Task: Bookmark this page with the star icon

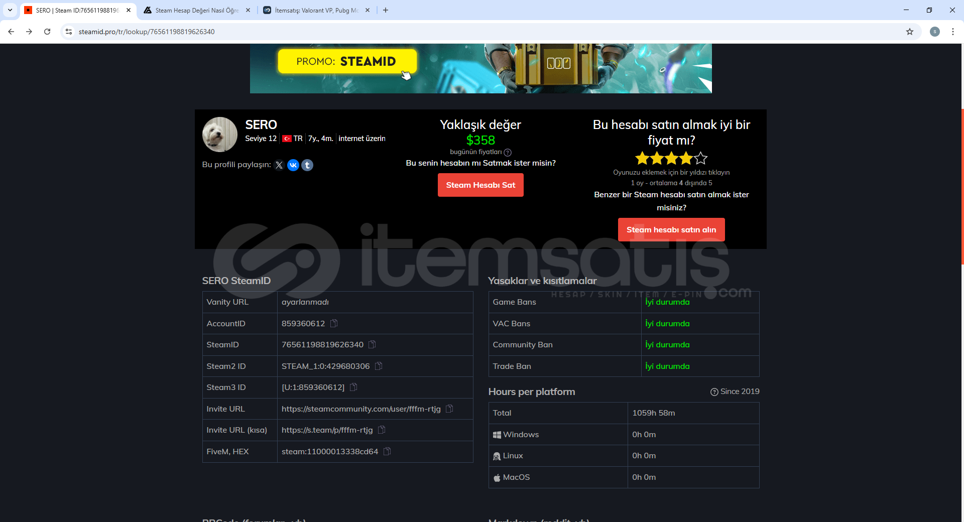Action: coord(910,32)
